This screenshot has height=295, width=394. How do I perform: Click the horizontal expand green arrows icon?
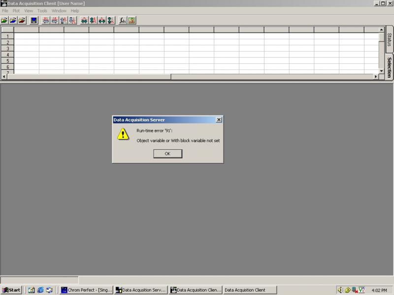click(84, 20)
